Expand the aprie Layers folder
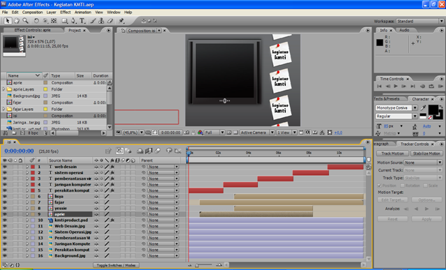Screen dimensions: 446x270 click(x=3, y=89)
